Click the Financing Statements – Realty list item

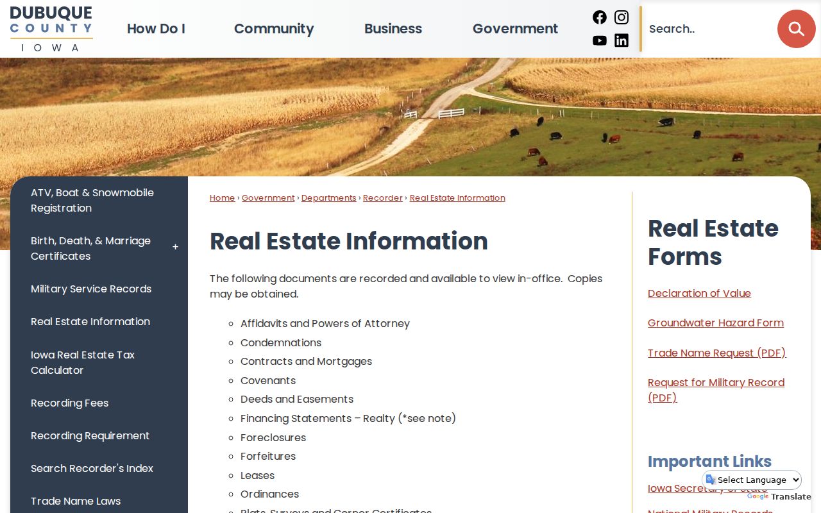(x=348, y=418)
